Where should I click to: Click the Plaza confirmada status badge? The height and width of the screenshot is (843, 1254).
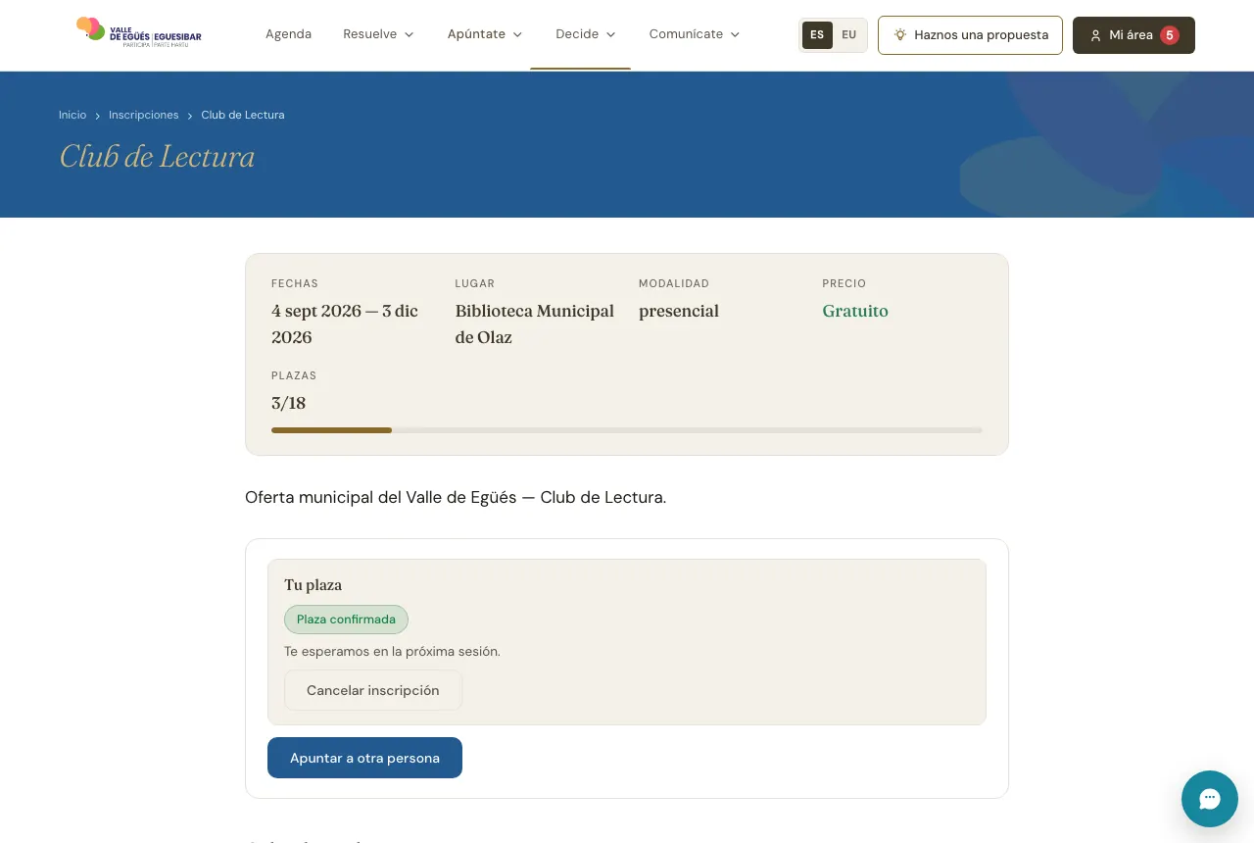pyautogui.click(x=346, y=620)
